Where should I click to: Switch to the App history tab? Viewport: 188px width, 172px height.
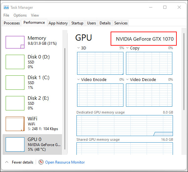(x=58, y=23)
